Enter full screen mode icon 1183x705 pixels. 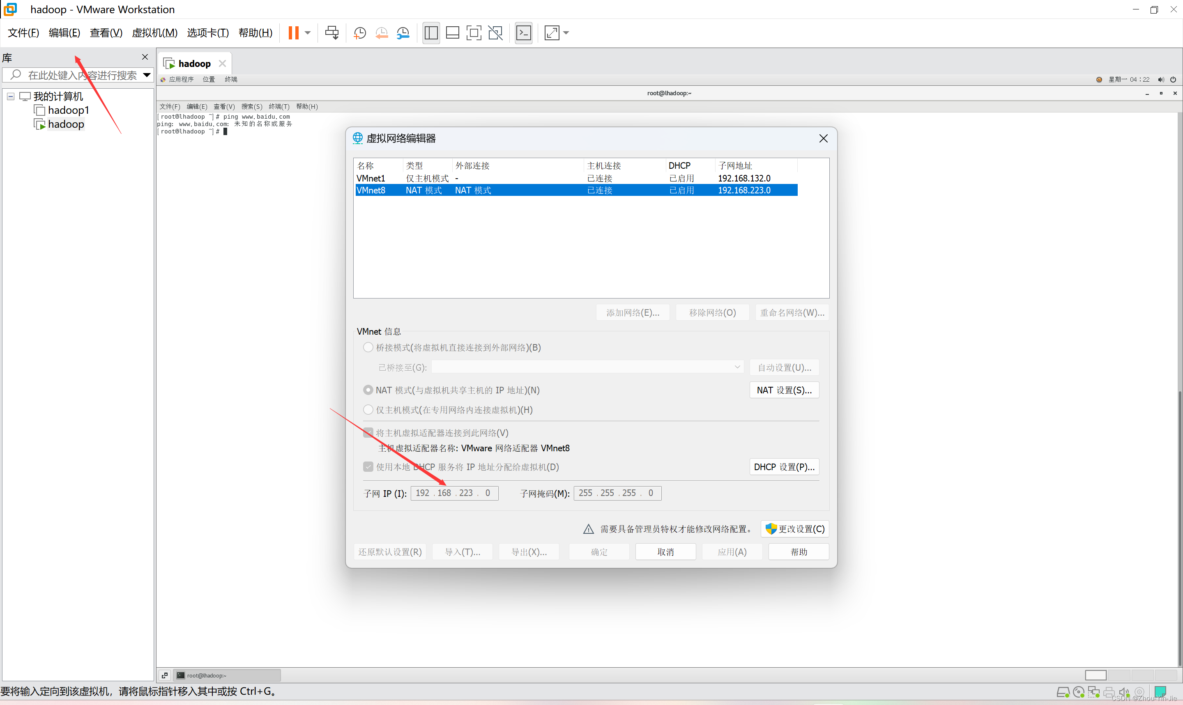click(474, 33)
